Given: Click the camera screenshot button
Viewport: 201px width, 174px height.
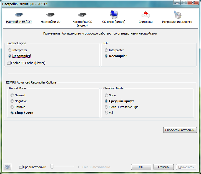Looking at the screenshot, I should tap(8, 167).
